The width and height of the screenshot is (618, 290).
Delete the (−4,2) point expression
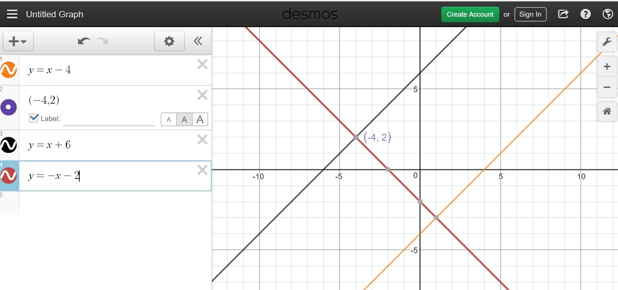point(202,95)
